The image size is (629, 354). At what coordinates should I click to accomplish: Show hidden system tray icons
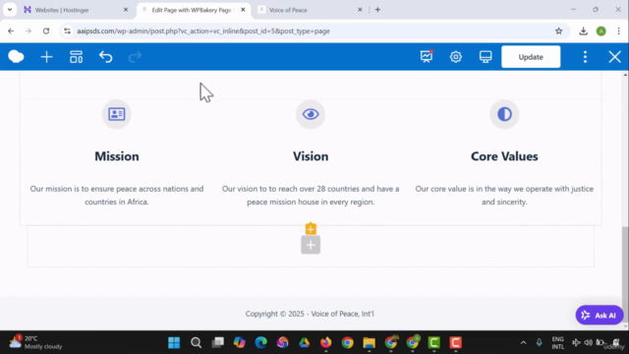pyautogui.click(x=523, y=342)
